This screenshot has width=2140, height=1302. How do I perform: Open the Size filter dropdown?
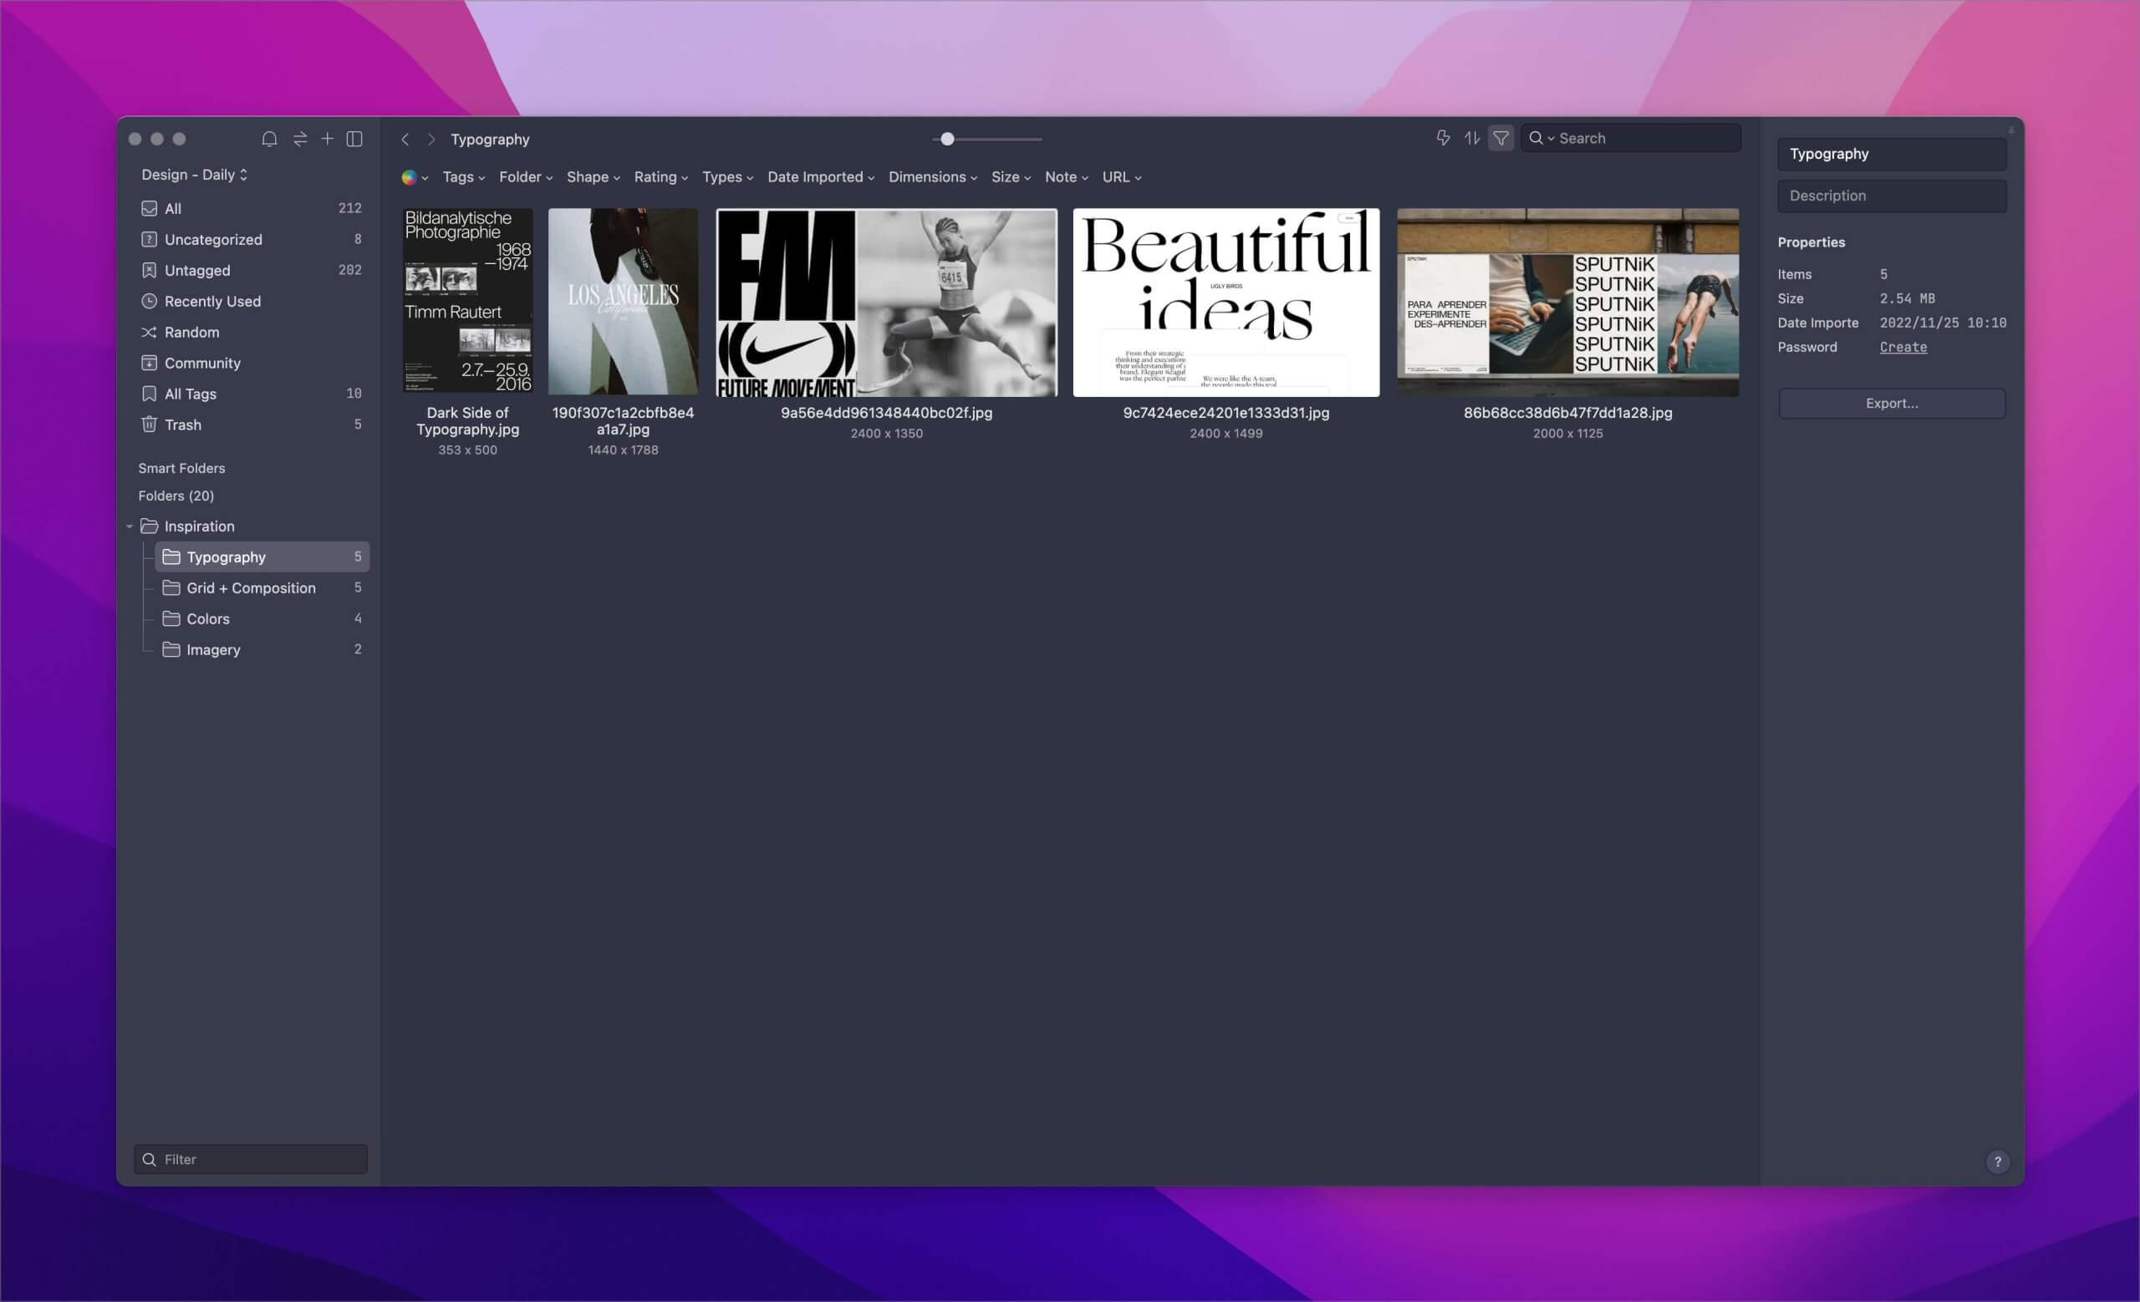point(1011,177)
